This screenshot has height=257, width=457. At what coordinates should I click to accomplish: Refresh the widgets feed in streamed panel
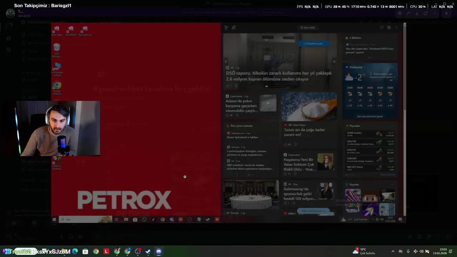[x=382, y=27]
